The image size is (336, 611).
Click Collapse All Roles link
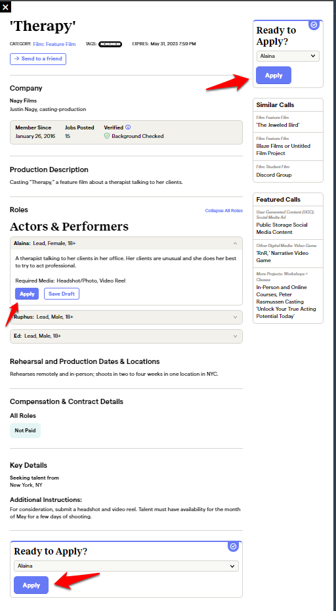click(x=224, y=211)
